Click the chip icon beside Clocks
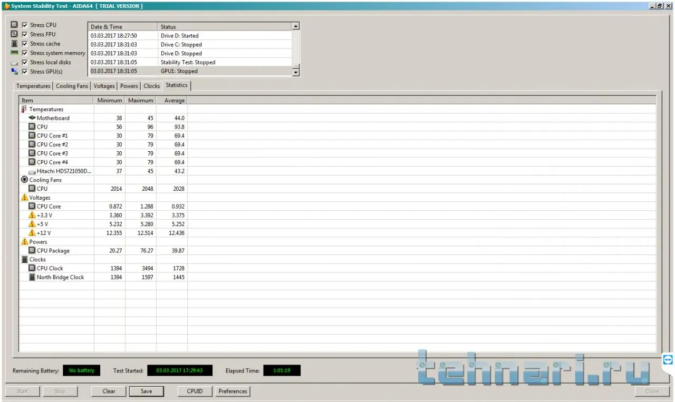This screenshot has width=675, height=402. click(x=24, y=259)
